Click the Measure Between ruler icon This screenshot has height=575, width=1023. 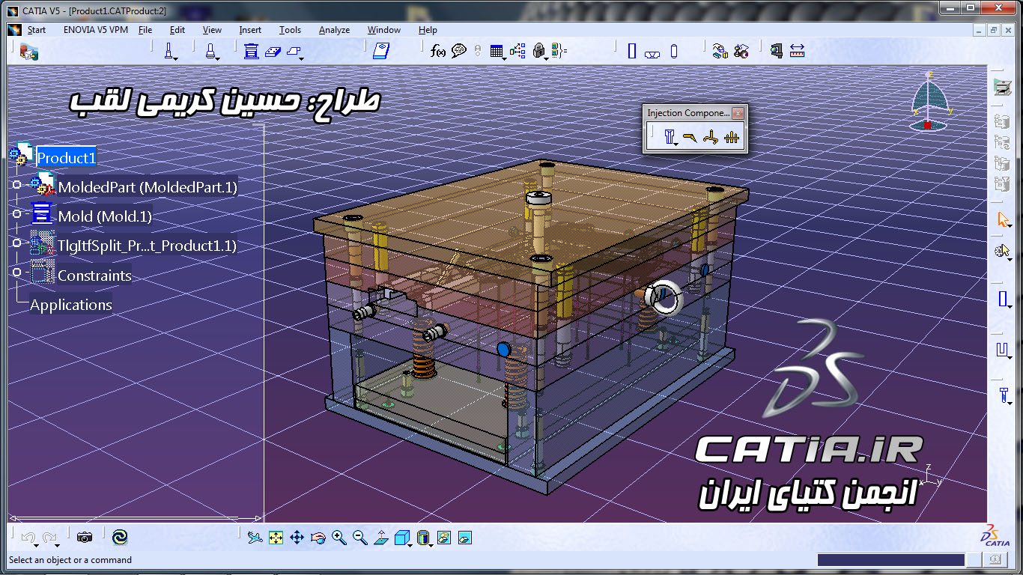tap(797, 51)
